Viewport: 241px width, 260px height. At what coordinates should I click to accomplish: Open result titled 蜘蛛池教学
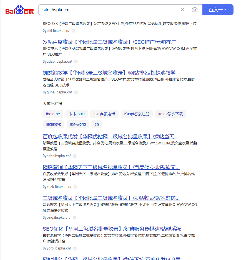(x=109, y=73)
